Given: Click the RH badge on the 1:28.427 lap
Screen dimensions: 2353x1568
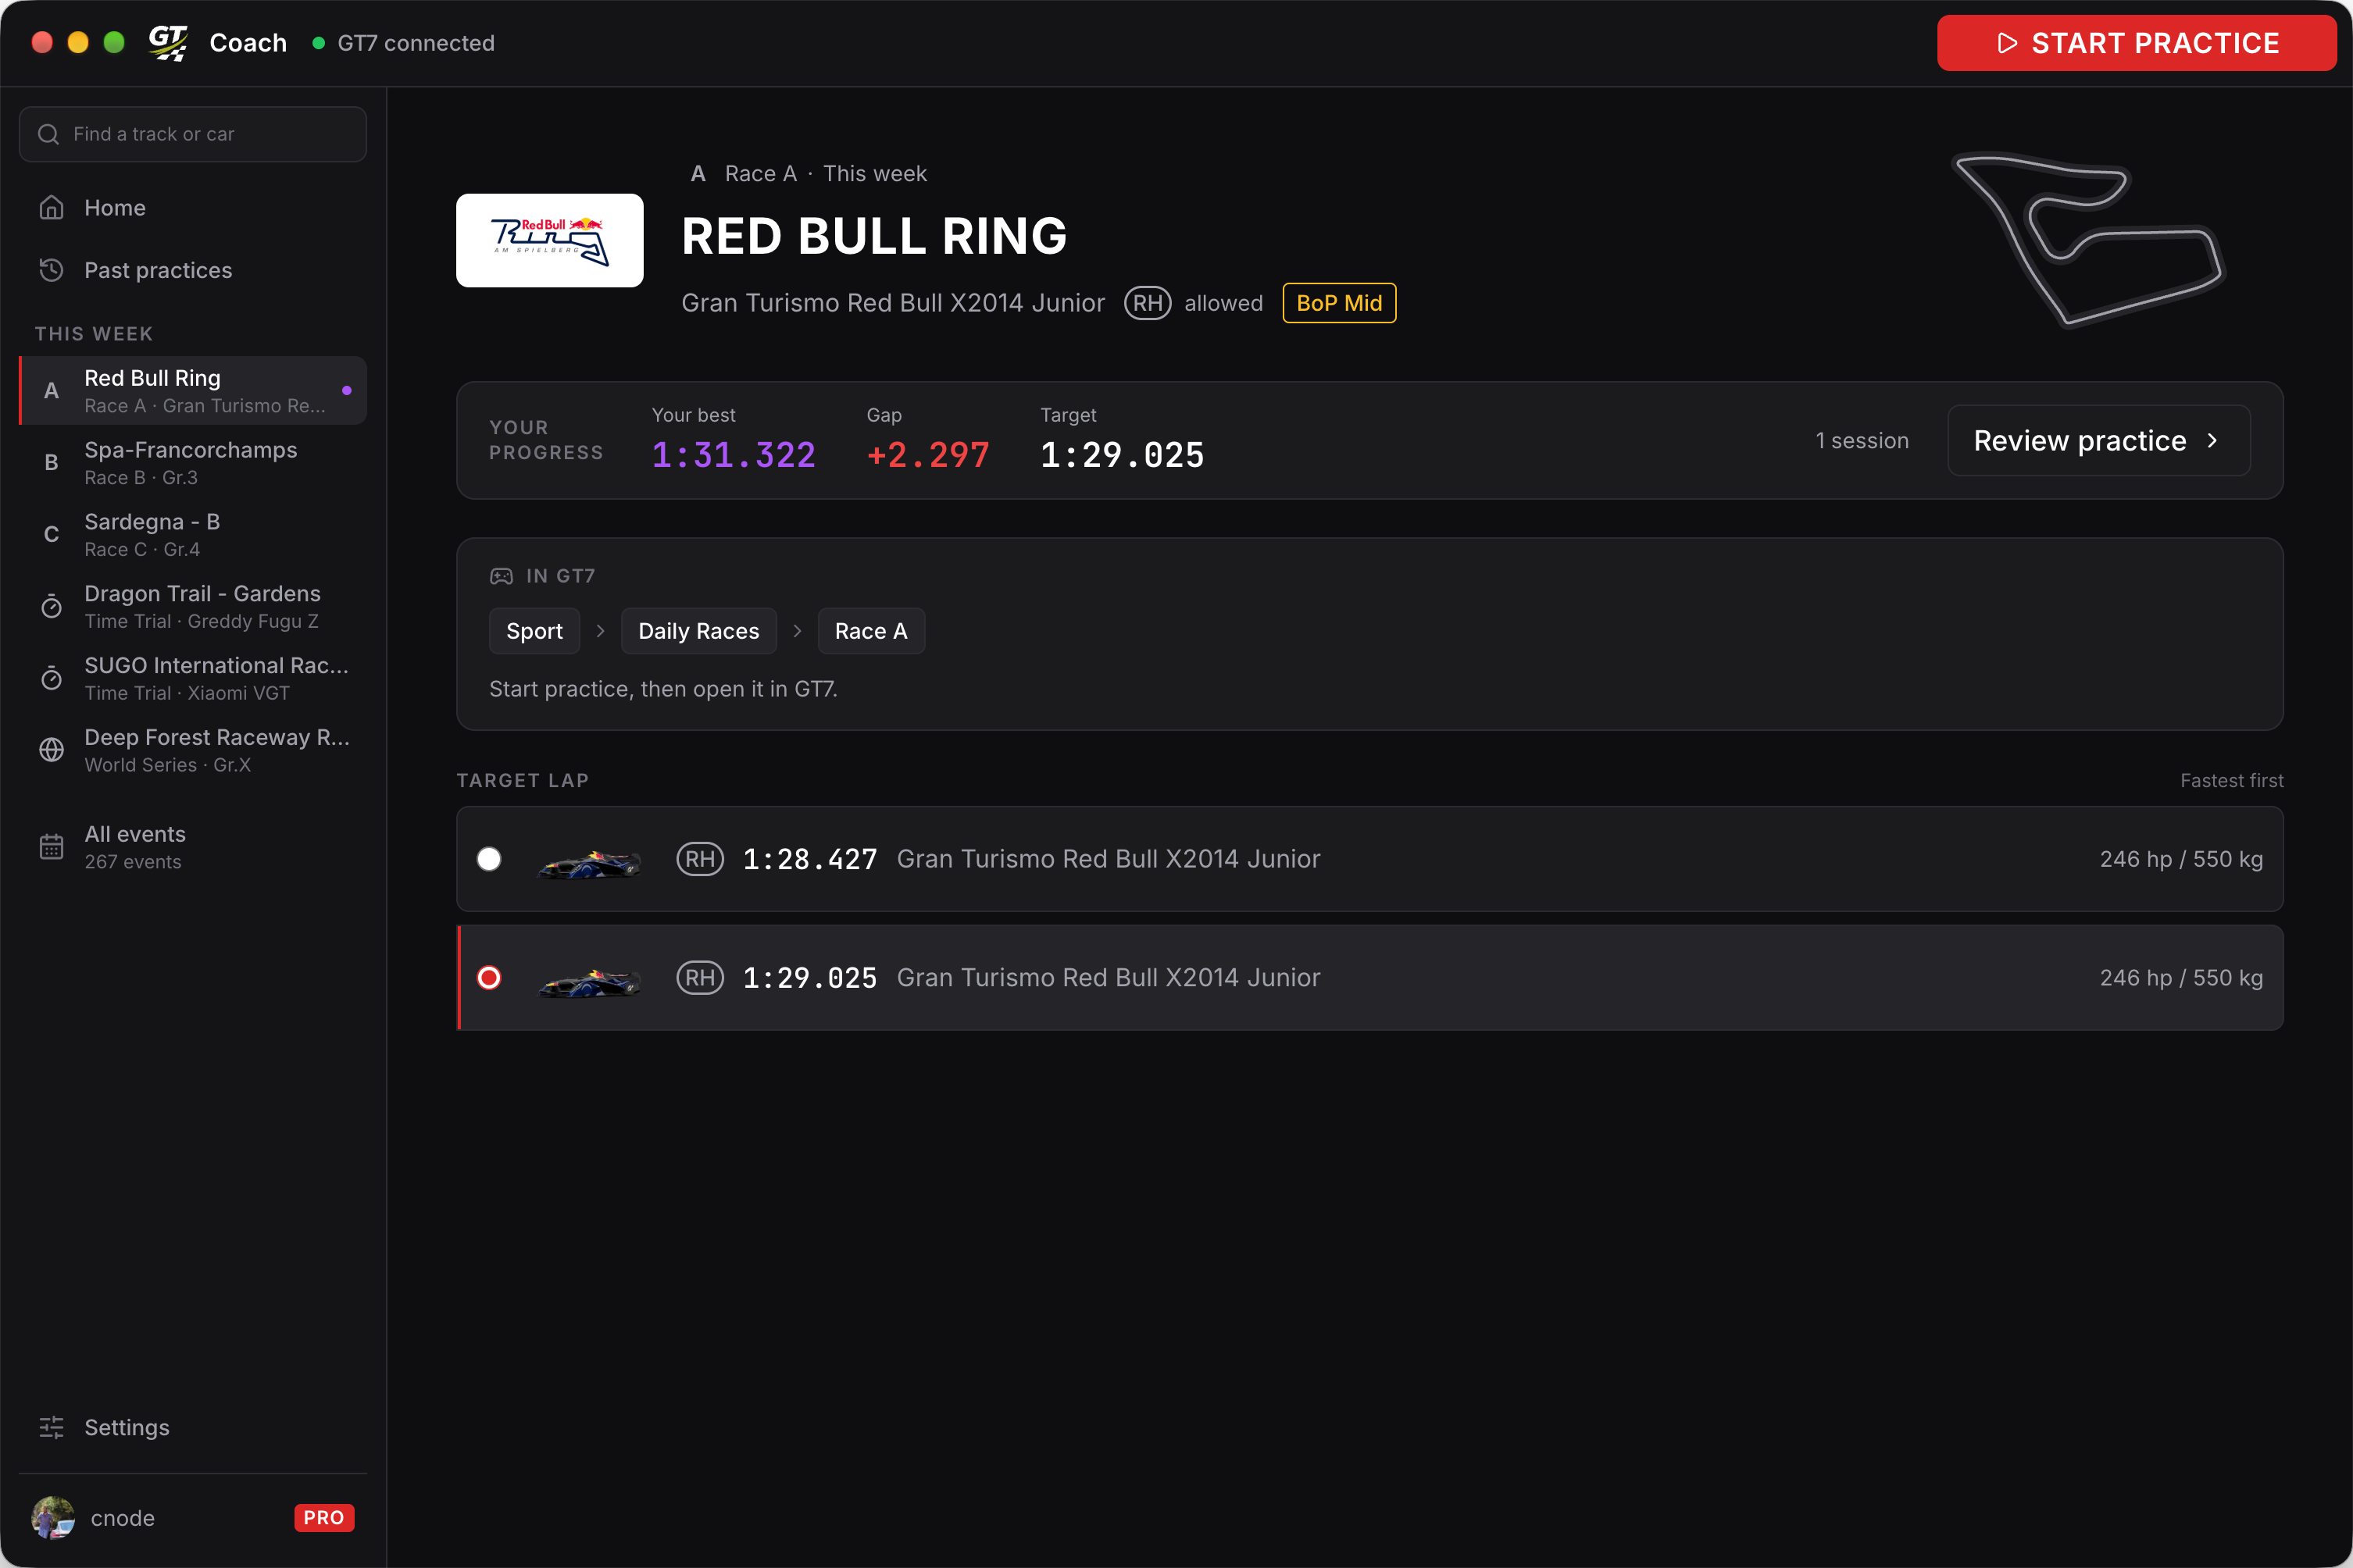Looking at the screenshot, I should click(700, 859).
